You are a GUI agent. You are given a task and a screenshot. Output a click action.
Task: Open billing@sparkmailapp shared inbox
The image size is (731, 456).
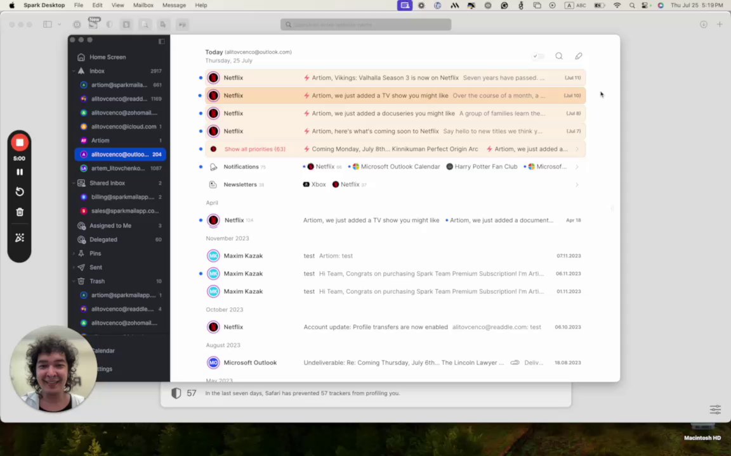click(x=121, y=198)
